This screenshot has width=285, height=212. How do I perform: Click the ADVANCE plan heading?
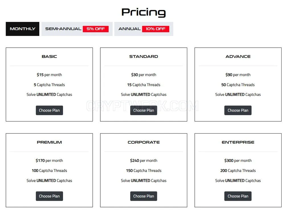pyautogui.click(x=238, y=56)
